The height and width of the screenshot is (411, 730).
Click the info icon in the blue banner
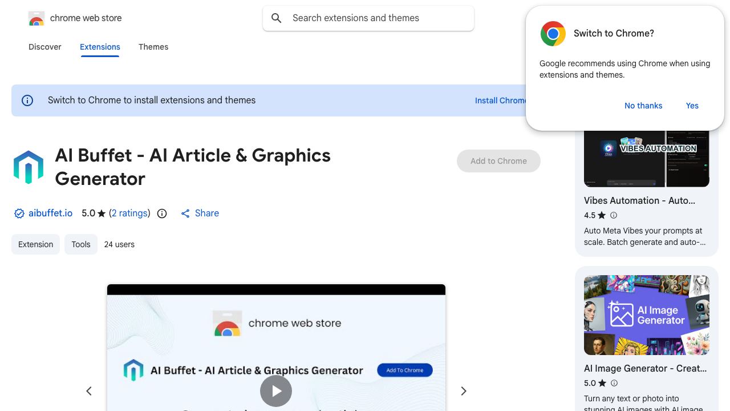point(27,100)
